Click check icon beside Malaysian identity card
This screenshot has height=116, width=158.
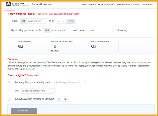coord(9,83)
